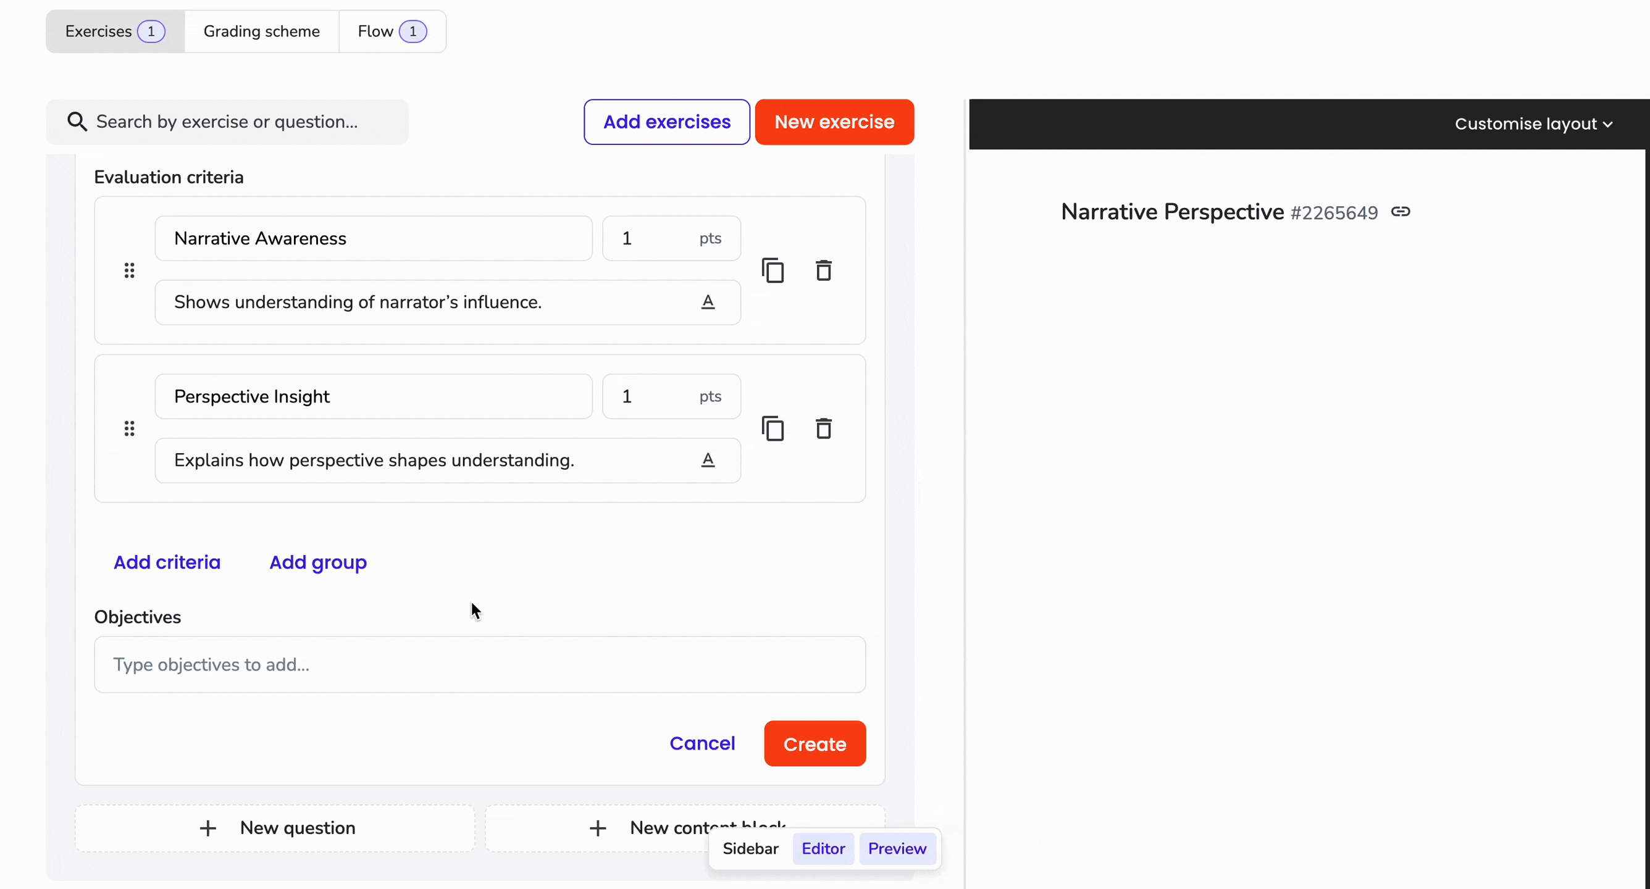The width and height of the screenshot is (1650, 889).
Task: Open text formatting for perspective shapes description
Action: point(708,460)
